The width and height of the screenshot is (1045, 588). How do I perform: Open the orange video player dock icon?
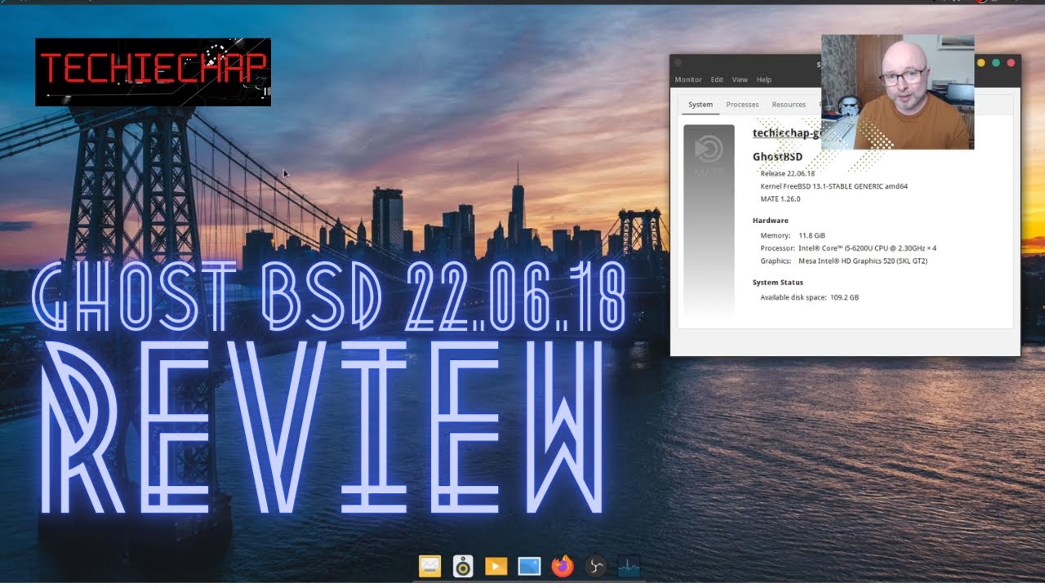pyautogui.click(x=496, y=566)
